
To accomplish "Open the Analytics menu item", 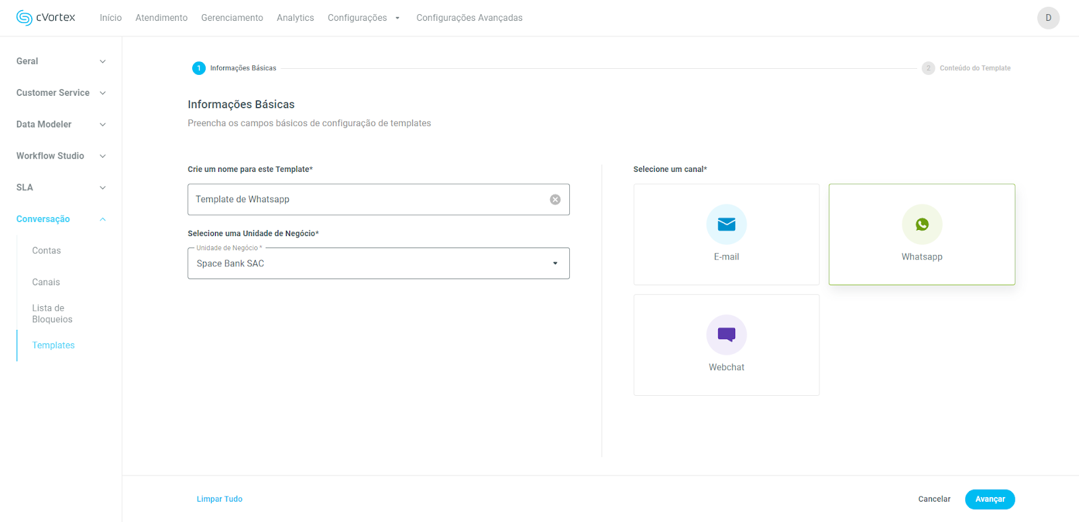I will click(x=295, y=18).
